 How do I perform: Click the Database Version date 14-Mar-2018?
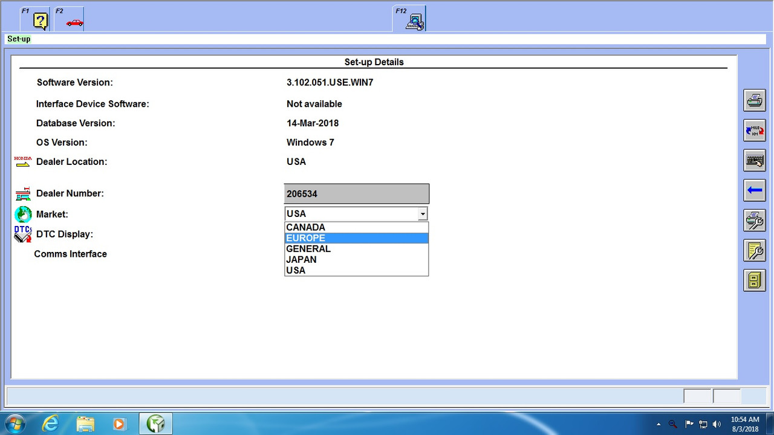(x=313, y=123)
